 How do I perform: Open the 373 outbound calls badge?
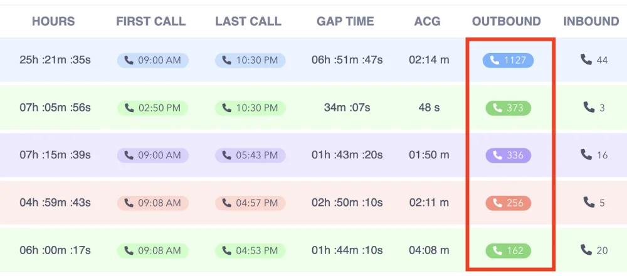point(507,108)
